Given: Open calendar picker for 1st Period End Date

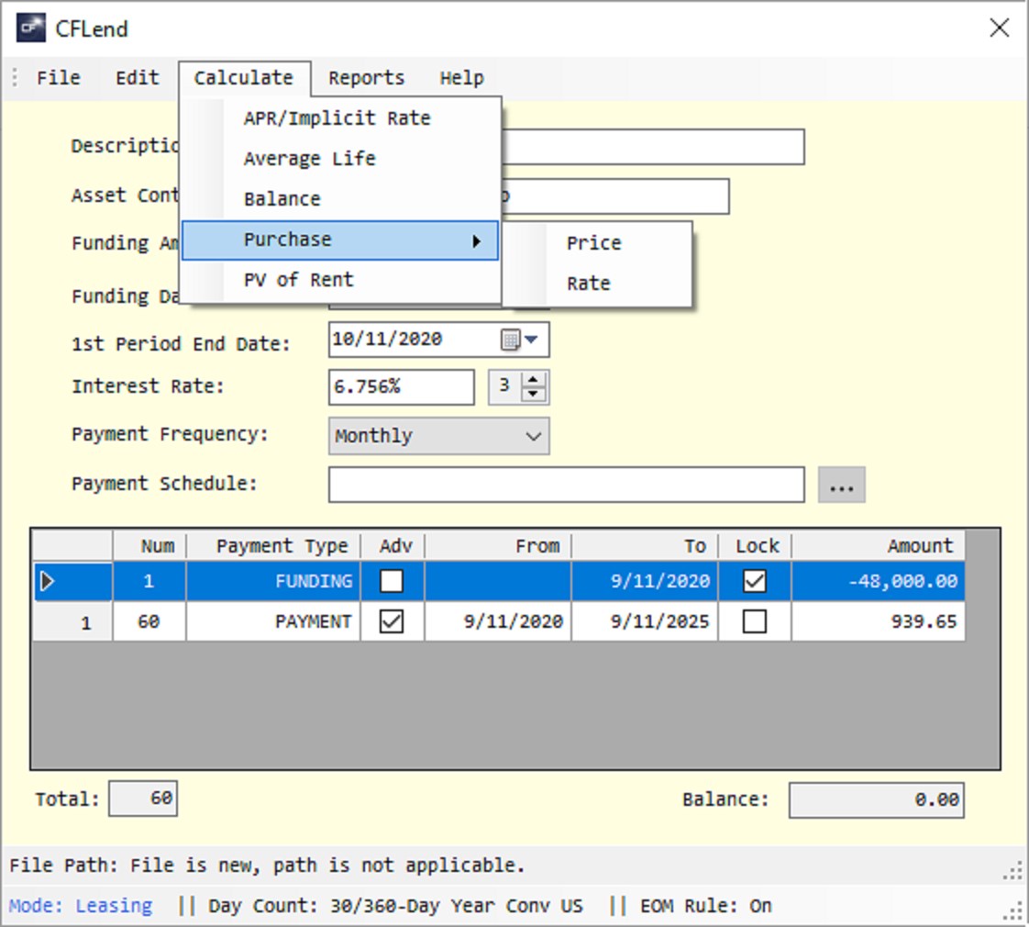Looking at the screenshot, I should pos(511,340).
